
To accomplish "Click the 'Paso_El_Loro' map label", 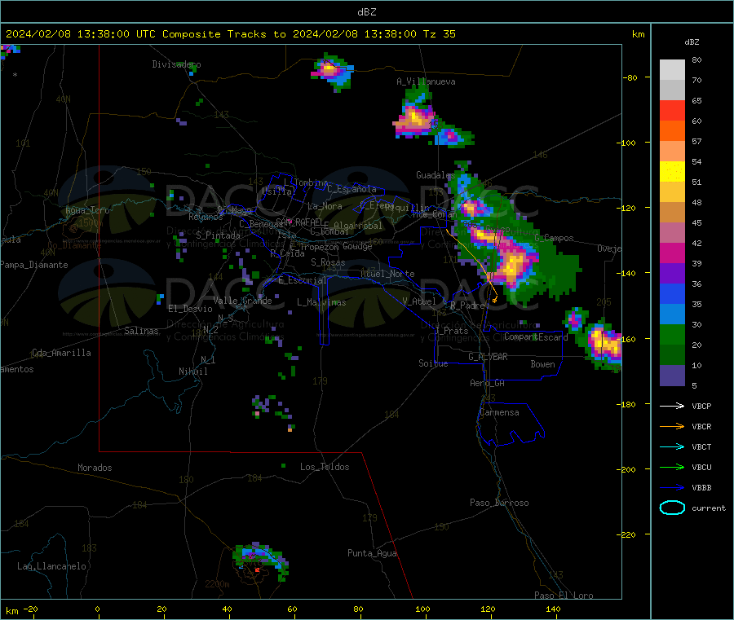I will point(564,596).
